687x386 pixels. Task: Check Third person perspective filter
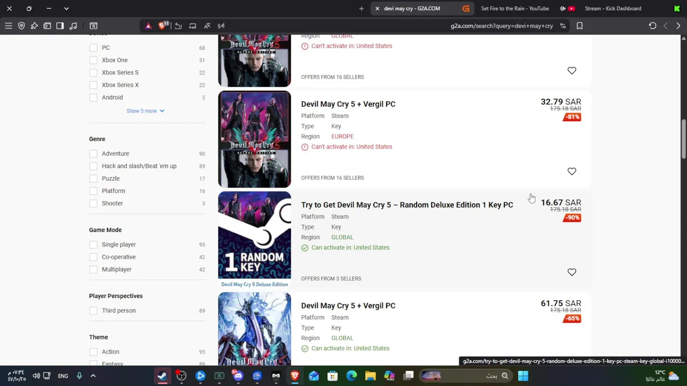tap(93, 310)
